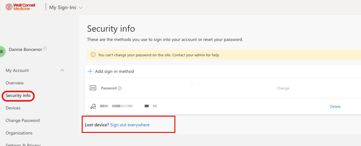Click Add sign-in method
The height and width of the screenshot is (146, 361).
tap(114, 71)
